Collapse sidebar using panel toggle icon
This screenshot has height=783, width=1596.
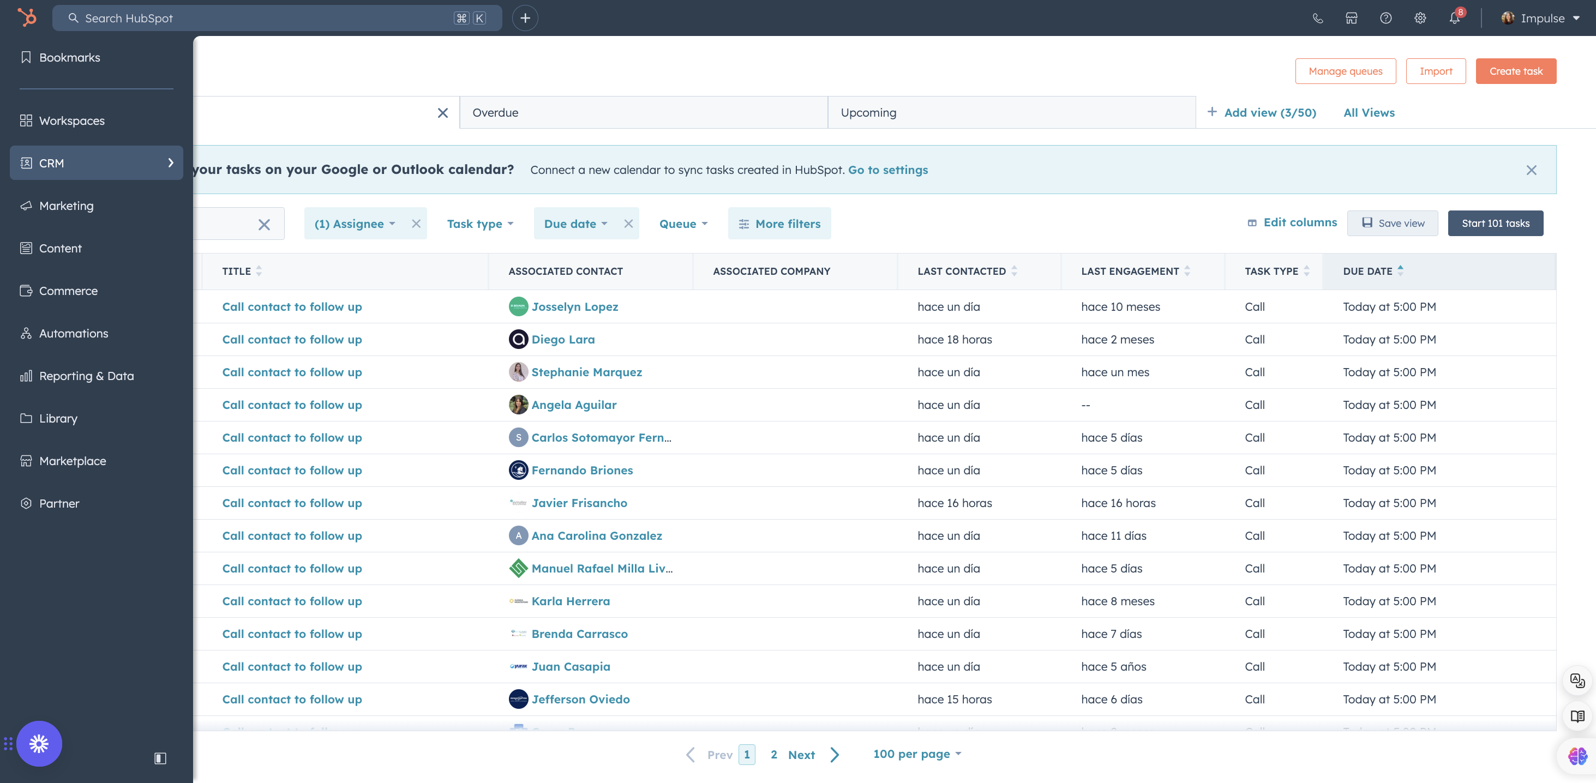point(160,757)
